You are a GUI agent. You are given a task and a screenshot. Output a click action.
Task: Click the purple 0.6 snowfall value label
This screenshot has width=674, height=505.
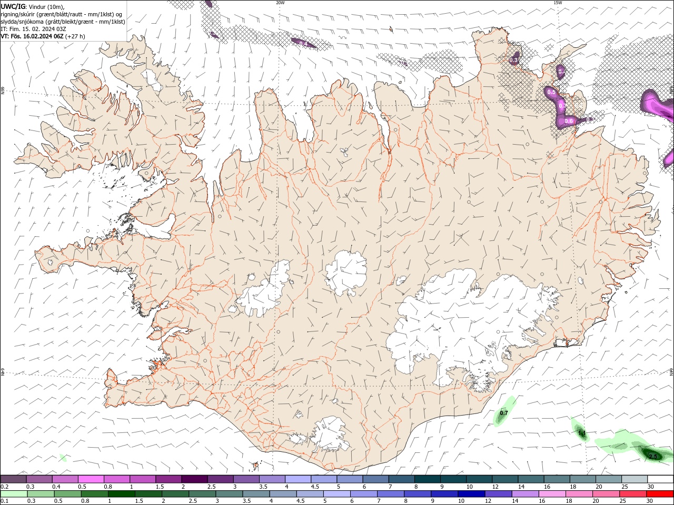click(569, 121)
